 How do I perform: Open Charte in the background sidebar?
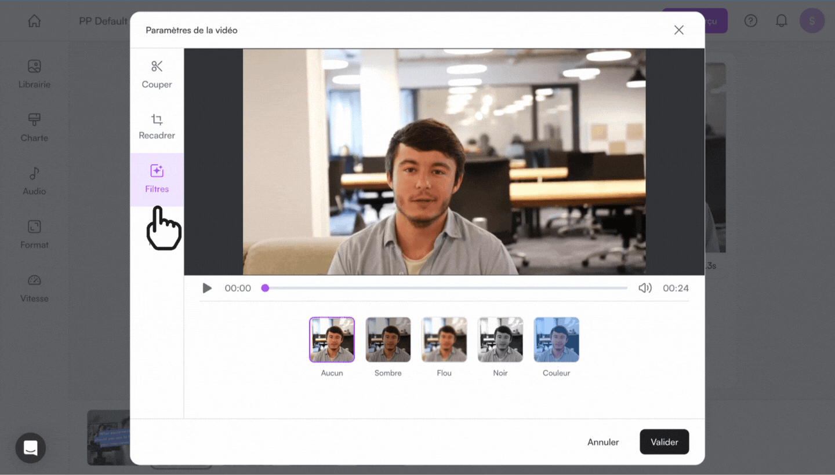click(x=34, y=127)
